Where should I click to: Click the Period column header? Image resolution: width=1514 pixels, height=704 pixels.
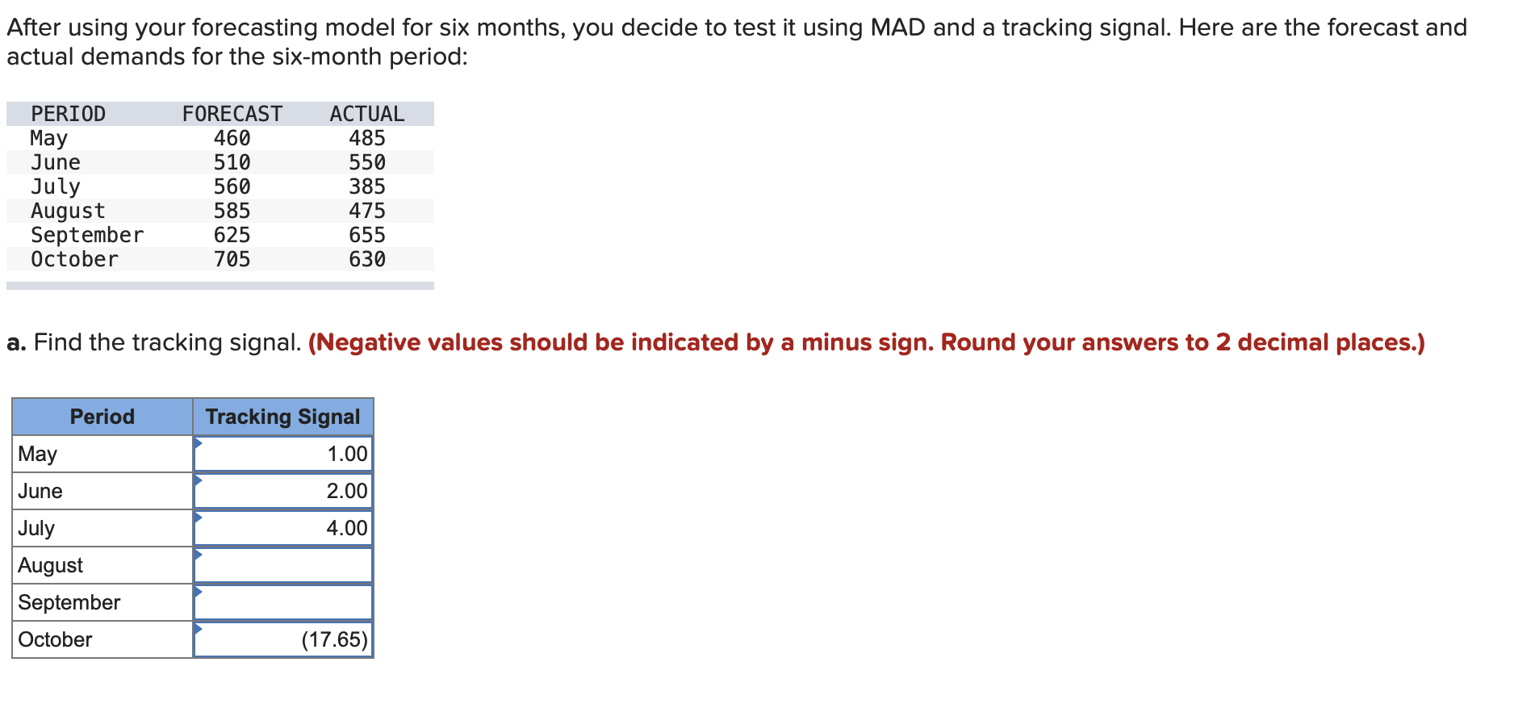click(x=102, y=417)
